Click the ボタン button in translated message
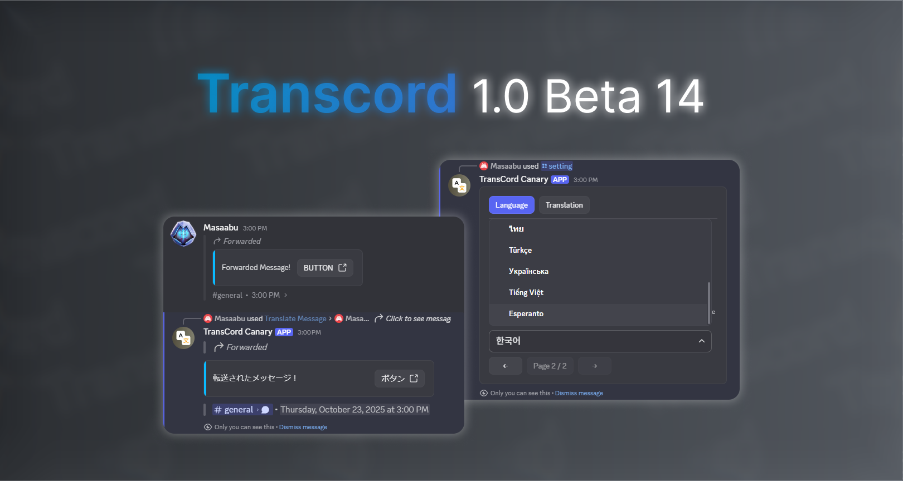This screenshot has width=903, height=481. pos(400,379)
